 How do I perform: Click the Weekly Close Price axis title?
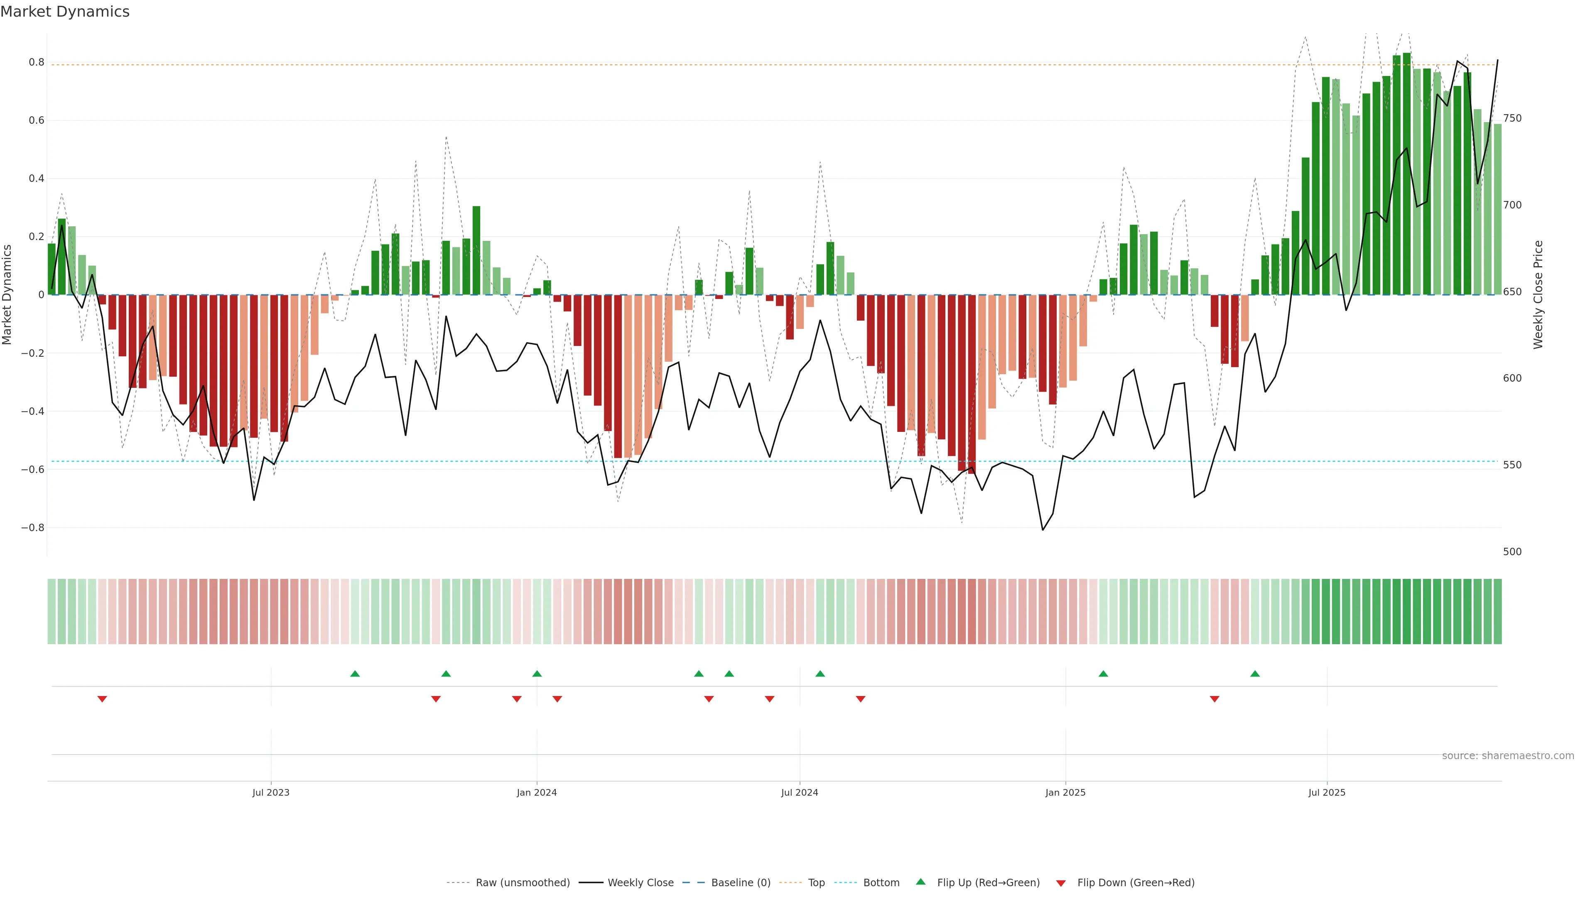click(x=1538, y=295)
